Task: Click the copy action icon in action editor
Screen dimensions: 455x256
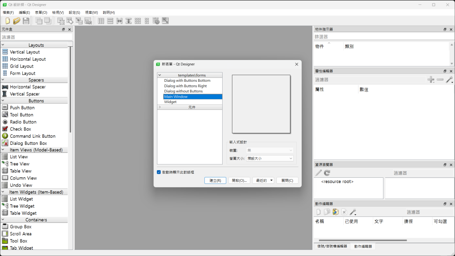Action: coord(327,212)
